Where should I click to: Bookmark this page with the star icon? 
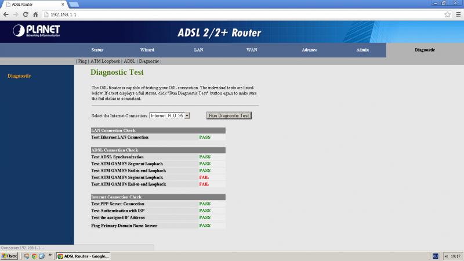coord(447,14)
